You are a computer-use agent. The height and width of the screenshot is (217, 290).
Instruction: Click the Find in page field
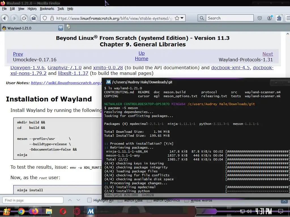(33, 200)
